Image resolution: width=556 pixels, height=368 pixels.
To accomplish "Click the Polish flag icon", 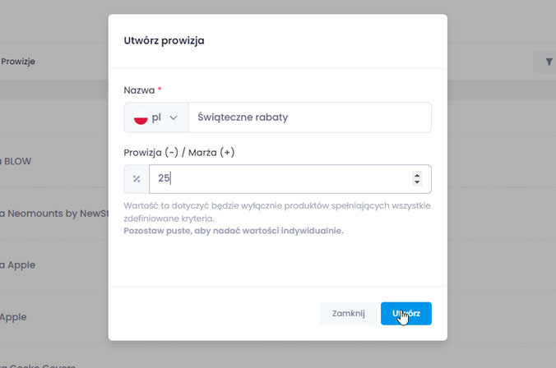I will (141, 117).
